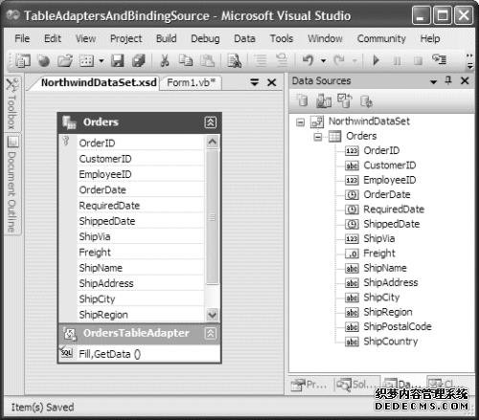The height and width of the screenshot is (420, 479).
Task: Toggle auto-hide pin on Data Sources panel
Action: coord(448,80)
